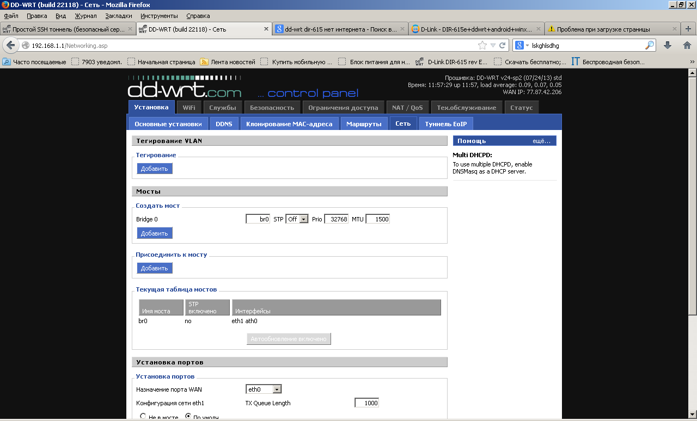The width and height of the screenshot is (697, 421).
Task: Click the search magnifier icon in search box
Action: point(650,46)
